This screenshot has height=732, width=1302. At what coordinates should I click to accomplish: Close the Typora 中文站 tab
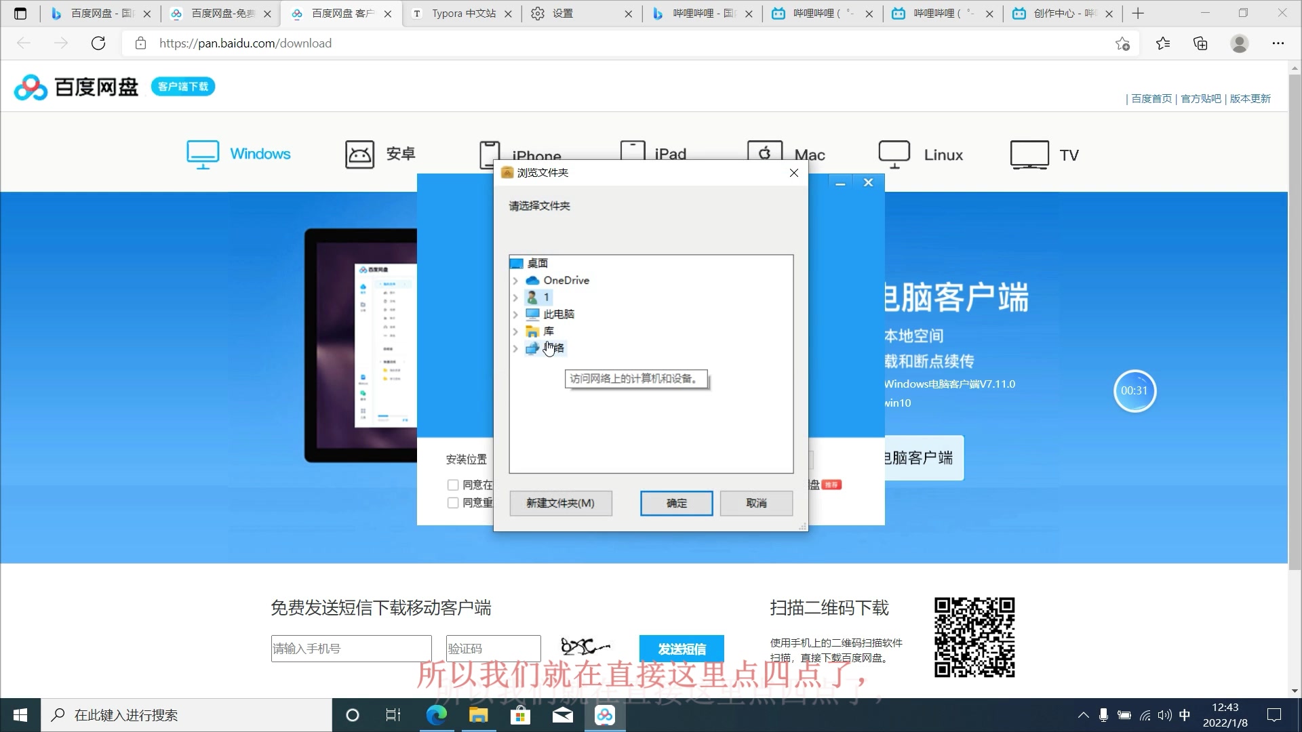pos(508,14)
